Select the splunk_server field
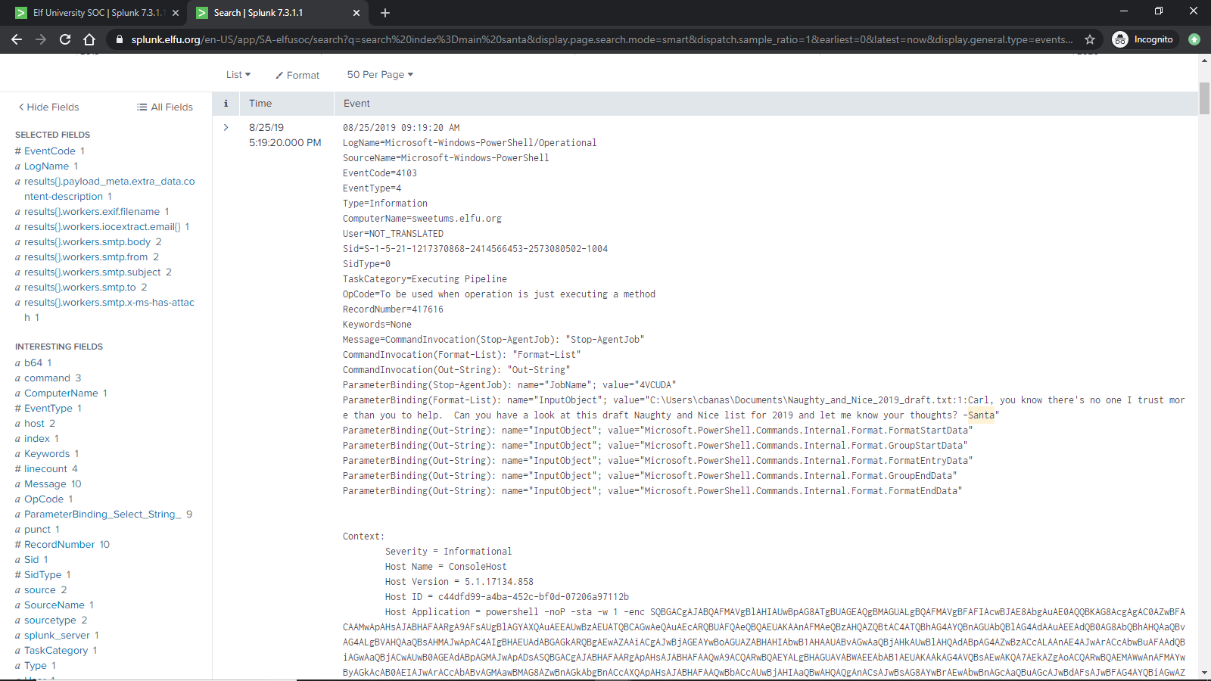The height and width of the screenshot is (681, 1211). [x=57, y=636]
